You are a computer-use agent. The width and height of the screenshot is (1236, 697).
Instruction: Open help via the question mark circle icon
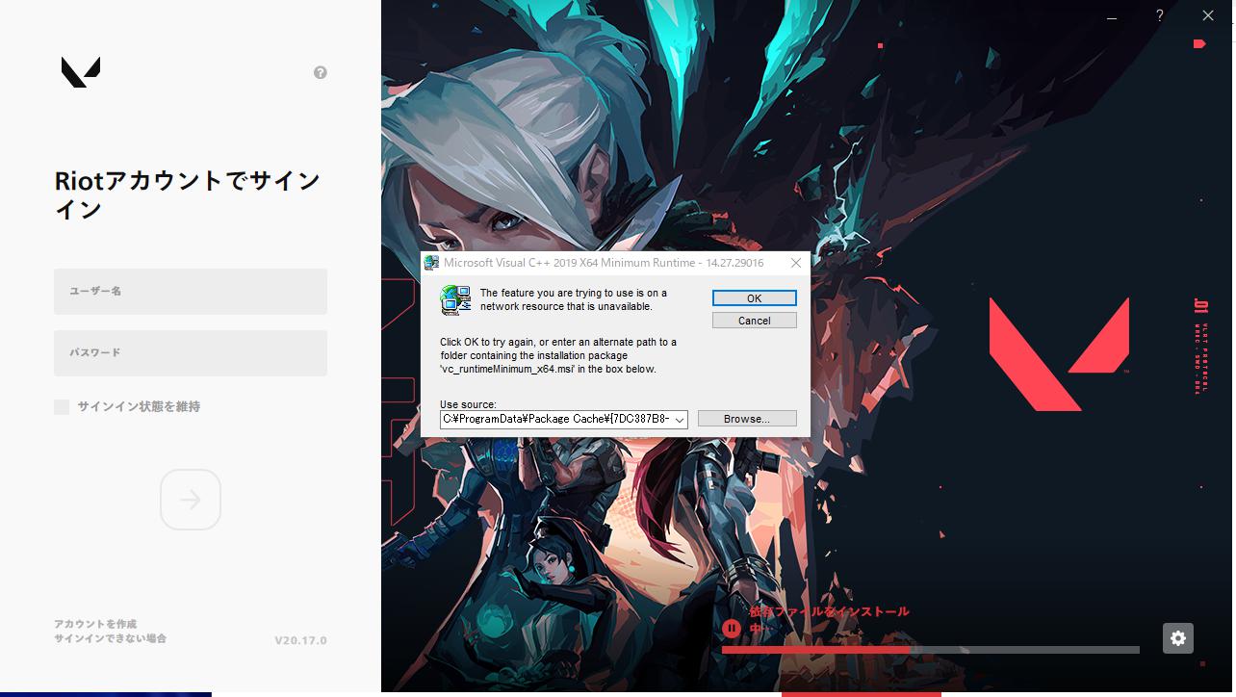[321, 72]
